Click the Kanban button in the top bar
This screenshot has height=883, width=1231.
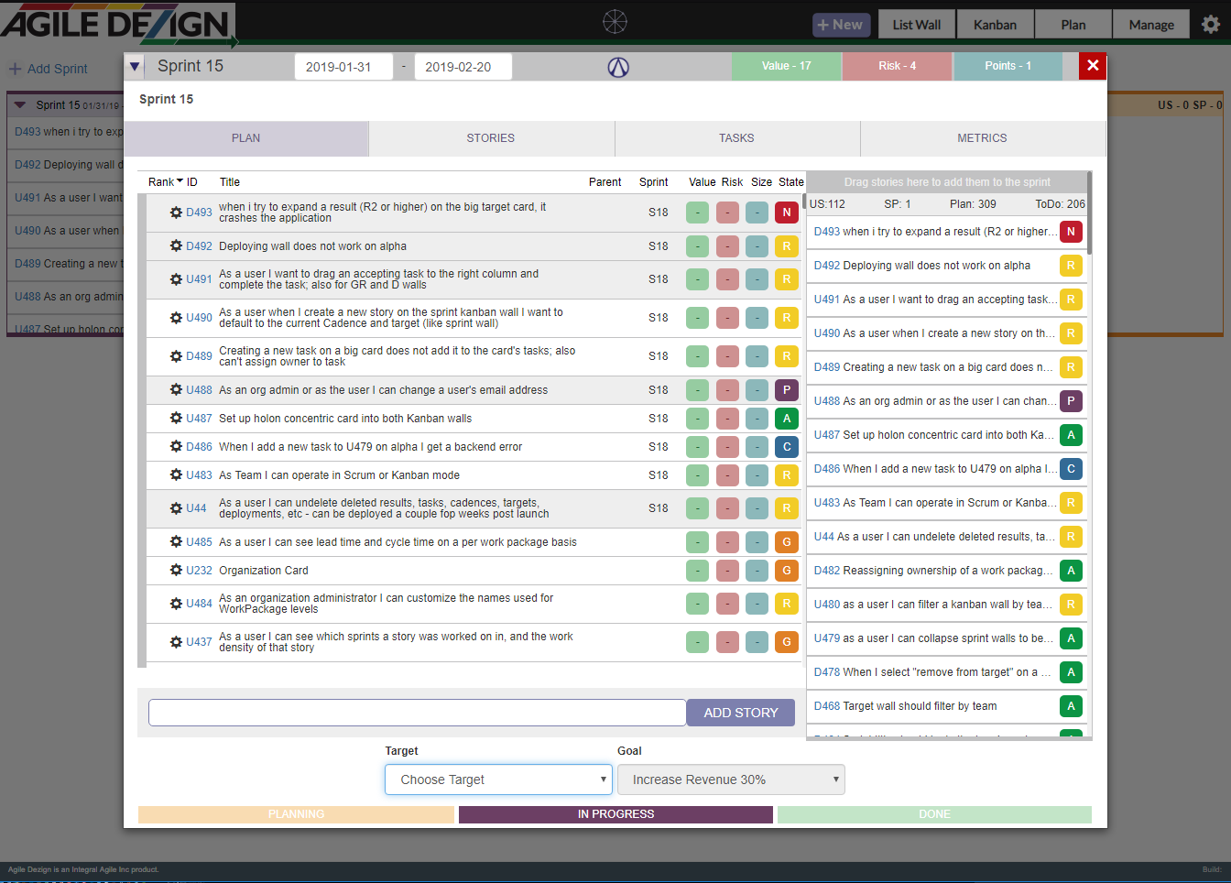point(995,25)
